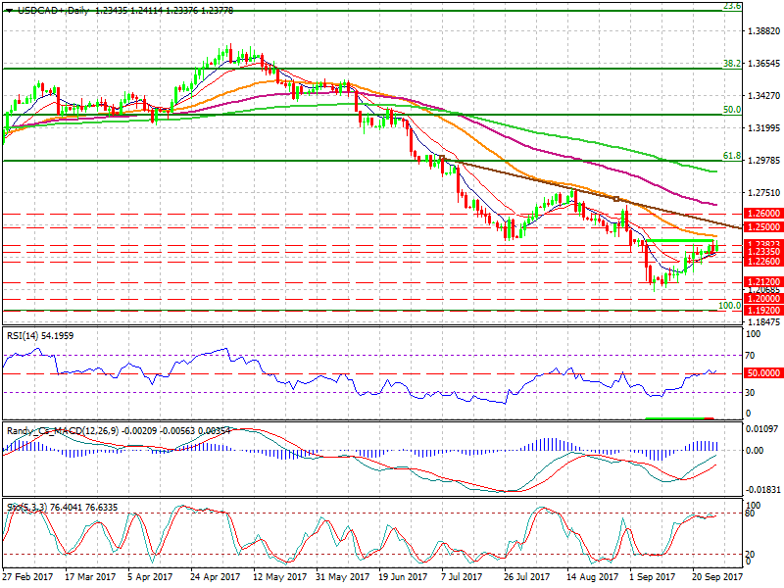Click the red 50.0000 RSI level label
Viewport: 784px width, 588px height.
tap(761, 373)
